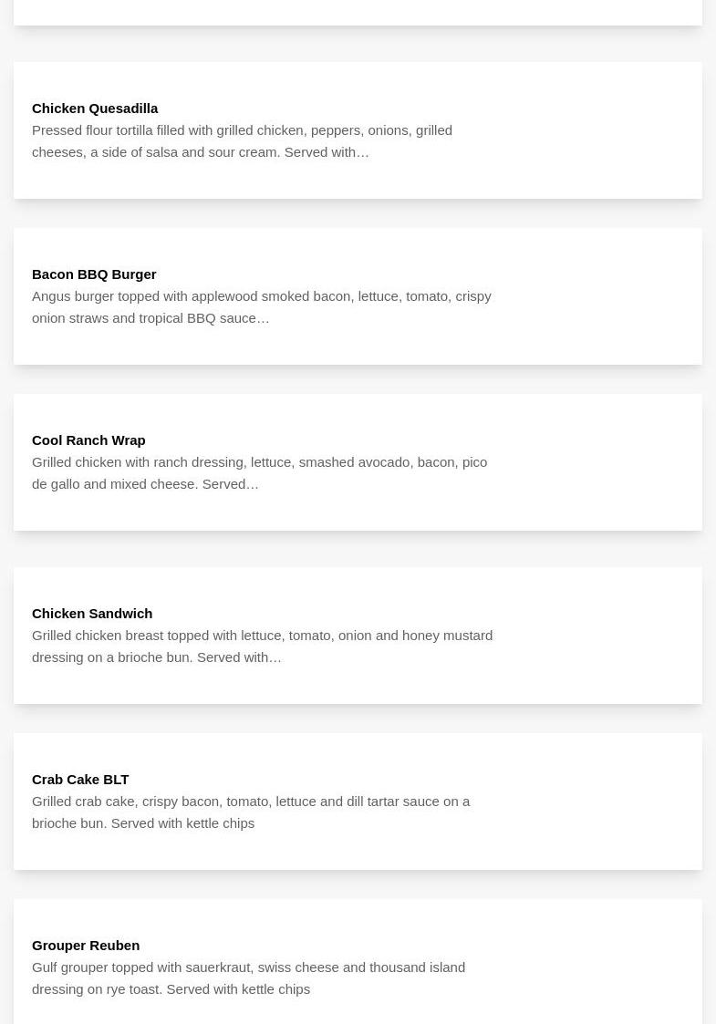Click the Angus burger description text
The image size is (716, 1024).
pyautogui.click(x=261, y=307)
